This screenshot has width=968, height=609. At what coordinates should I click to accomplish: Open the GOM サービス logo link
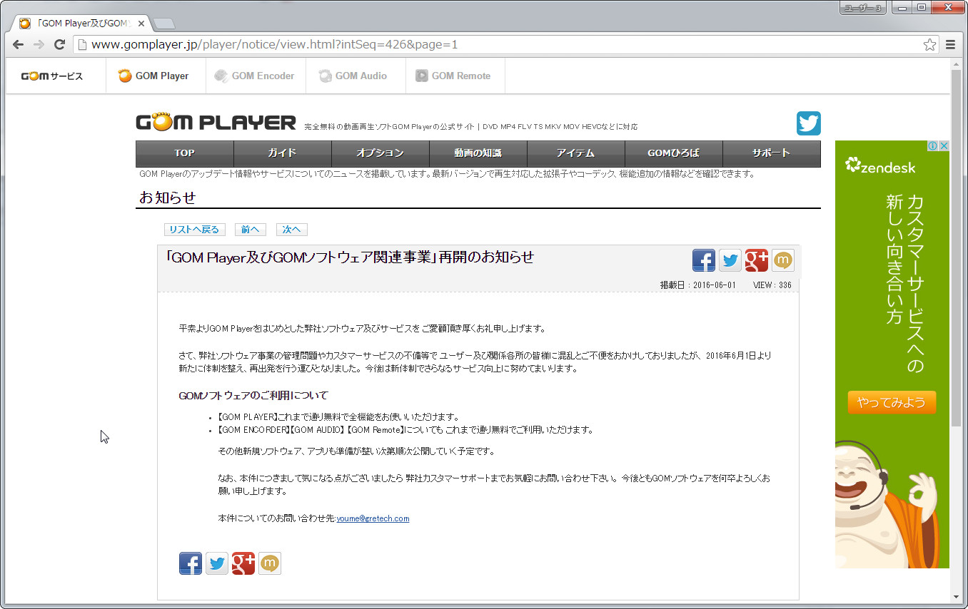tap(52, 76)
